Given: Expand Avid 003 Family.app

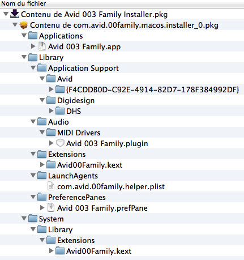Looking at the screenshot, I should point(33,46).
